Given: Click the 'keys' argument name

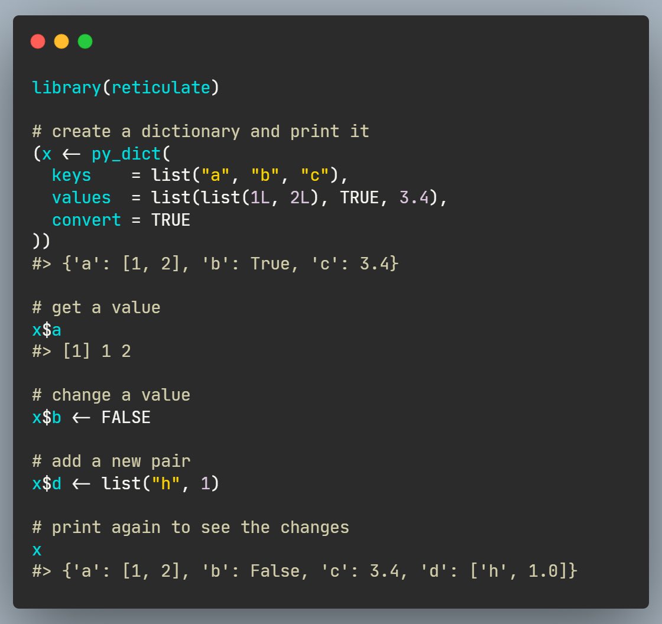Looking at the screenshot, I should [72, 175].
